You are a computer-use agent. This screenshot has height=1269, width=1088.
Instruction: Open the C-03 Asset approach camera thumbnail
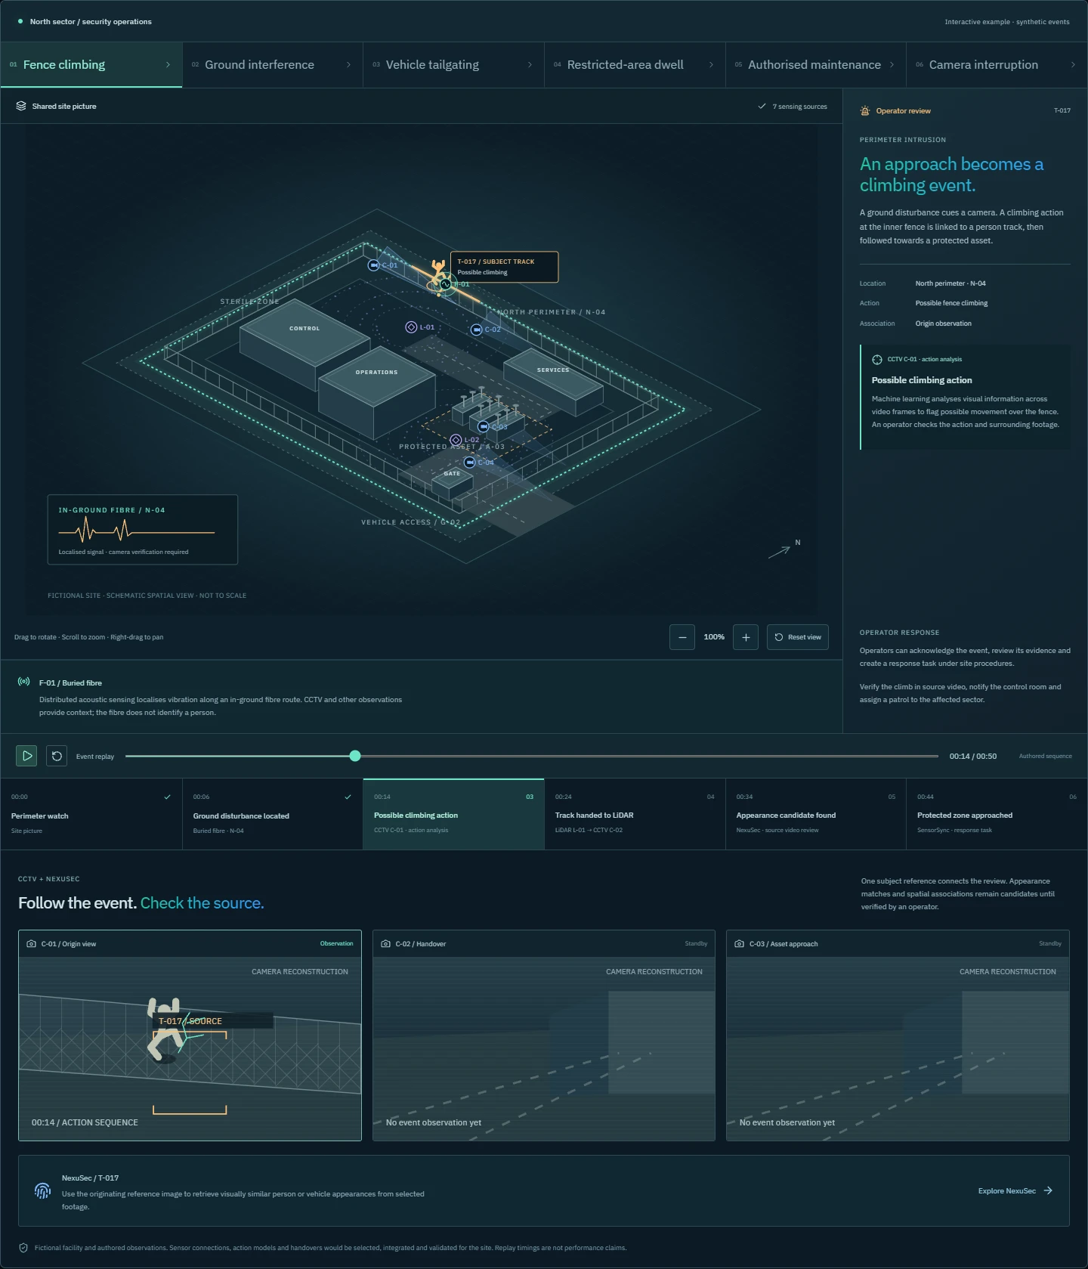(898, 1035)
